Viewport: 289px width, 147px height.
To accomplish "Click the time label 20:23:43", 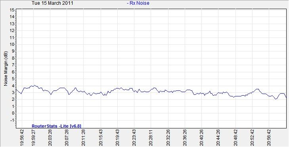I will [134, 138].
